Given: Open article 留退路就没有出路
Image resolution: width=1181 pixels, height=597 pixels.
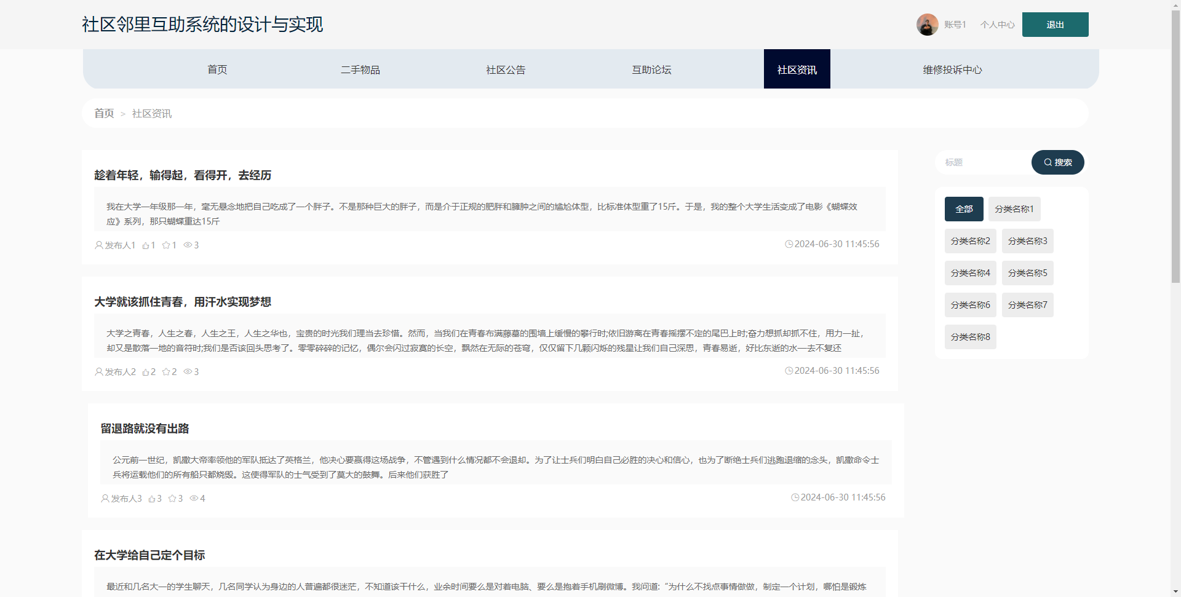Looking at the screenshot, I should tap(145, 429).
